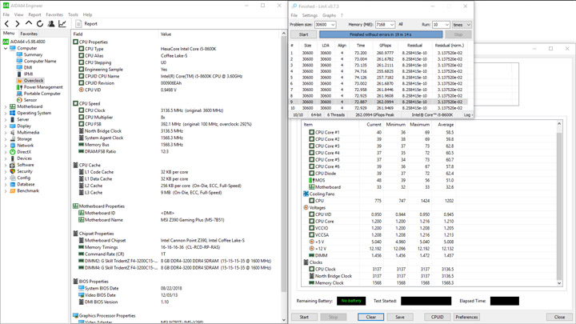The height and width of the screenshot is (324, 576).
Task: Click the All memory button in LinX
Action: click(401, 24)
